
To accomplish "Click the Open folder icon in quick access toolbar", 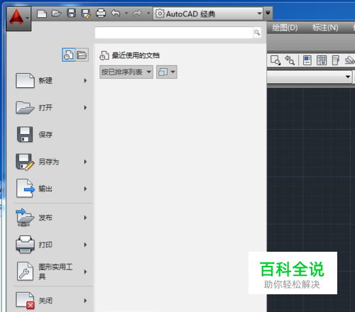I will click(56, 13).
